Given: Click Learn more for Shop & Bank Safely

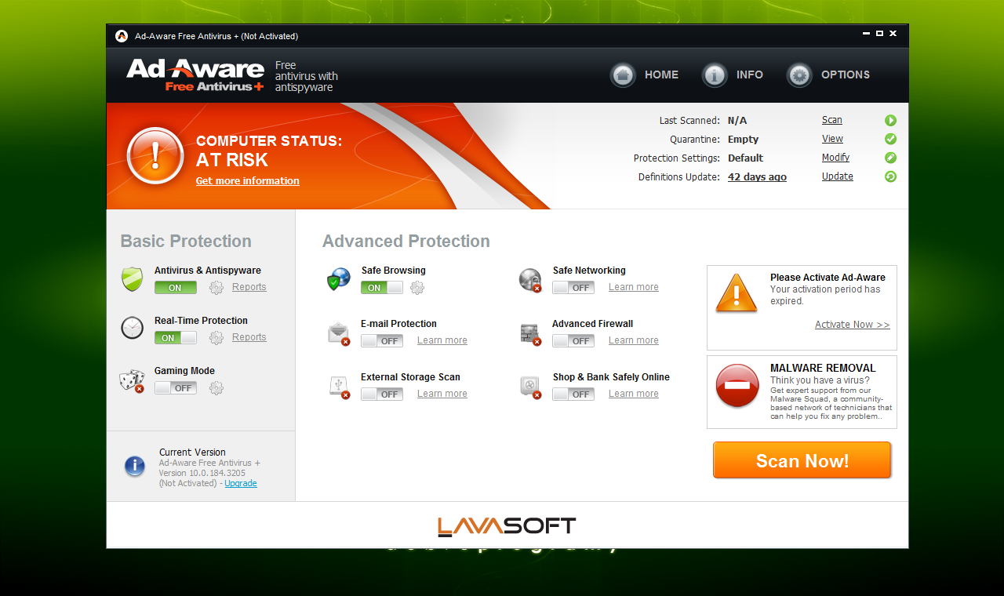Looking at the screenshot, I should pos(634,394).
